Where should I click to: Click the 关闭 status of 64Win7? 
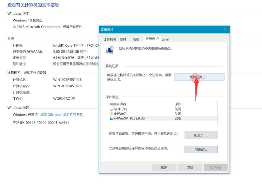[178, 114]
